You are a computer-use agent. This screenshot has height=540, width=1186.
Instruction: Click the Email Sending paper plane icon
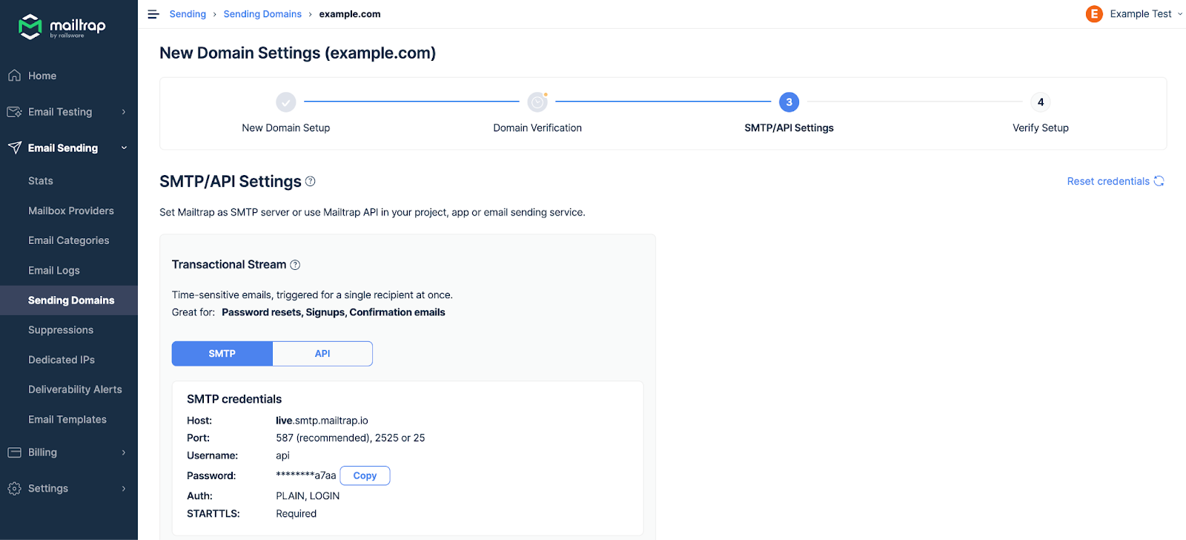[x=14, y=148]
